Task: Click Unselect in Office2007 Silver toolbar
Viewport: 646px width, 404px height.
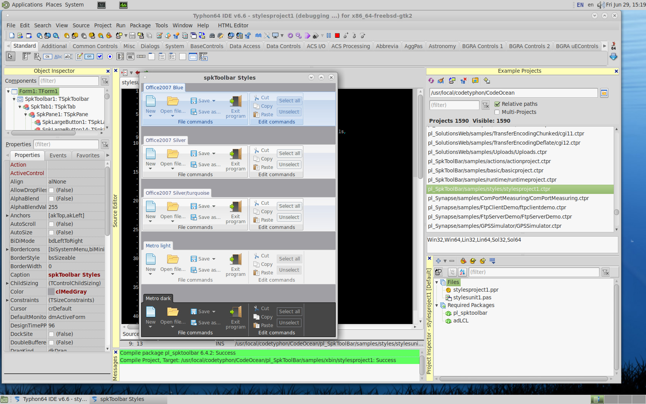Action: tap(289, 165)
